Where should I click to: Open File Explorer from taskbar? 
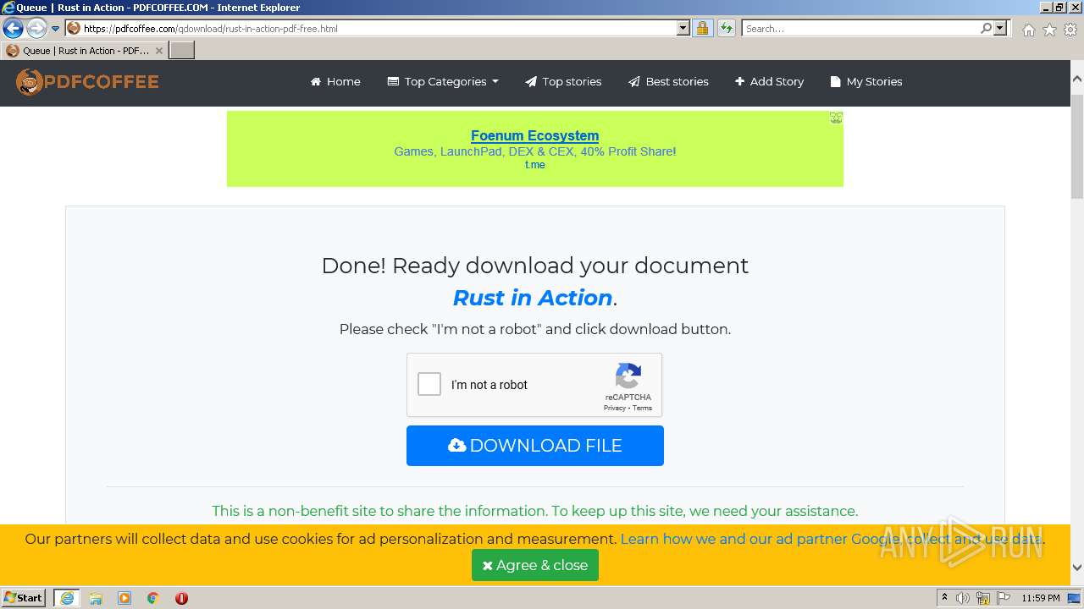point(96,598)
